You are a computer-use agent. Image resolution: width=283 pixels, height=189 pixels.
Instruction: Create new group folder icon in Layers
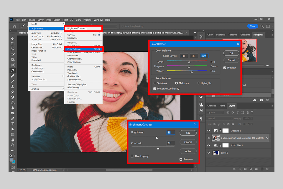click(256, 169)
